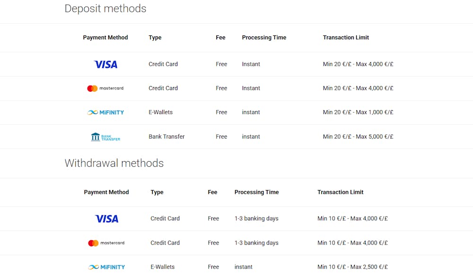The height and width of the screenshot is (278, 473).
Task: Click Visa withdrawal 1-3 banking days text
Action: coord(256,218)
